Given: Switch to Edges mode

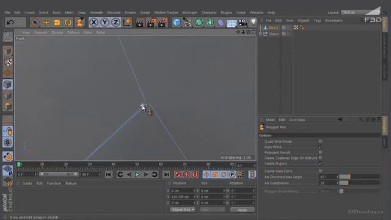Looking at the screenshot, I should click(x=8, y=95).
